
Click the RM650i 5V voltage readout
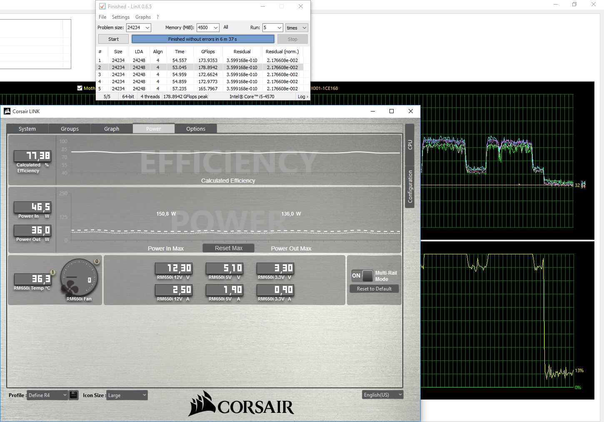tap(225, 268)
